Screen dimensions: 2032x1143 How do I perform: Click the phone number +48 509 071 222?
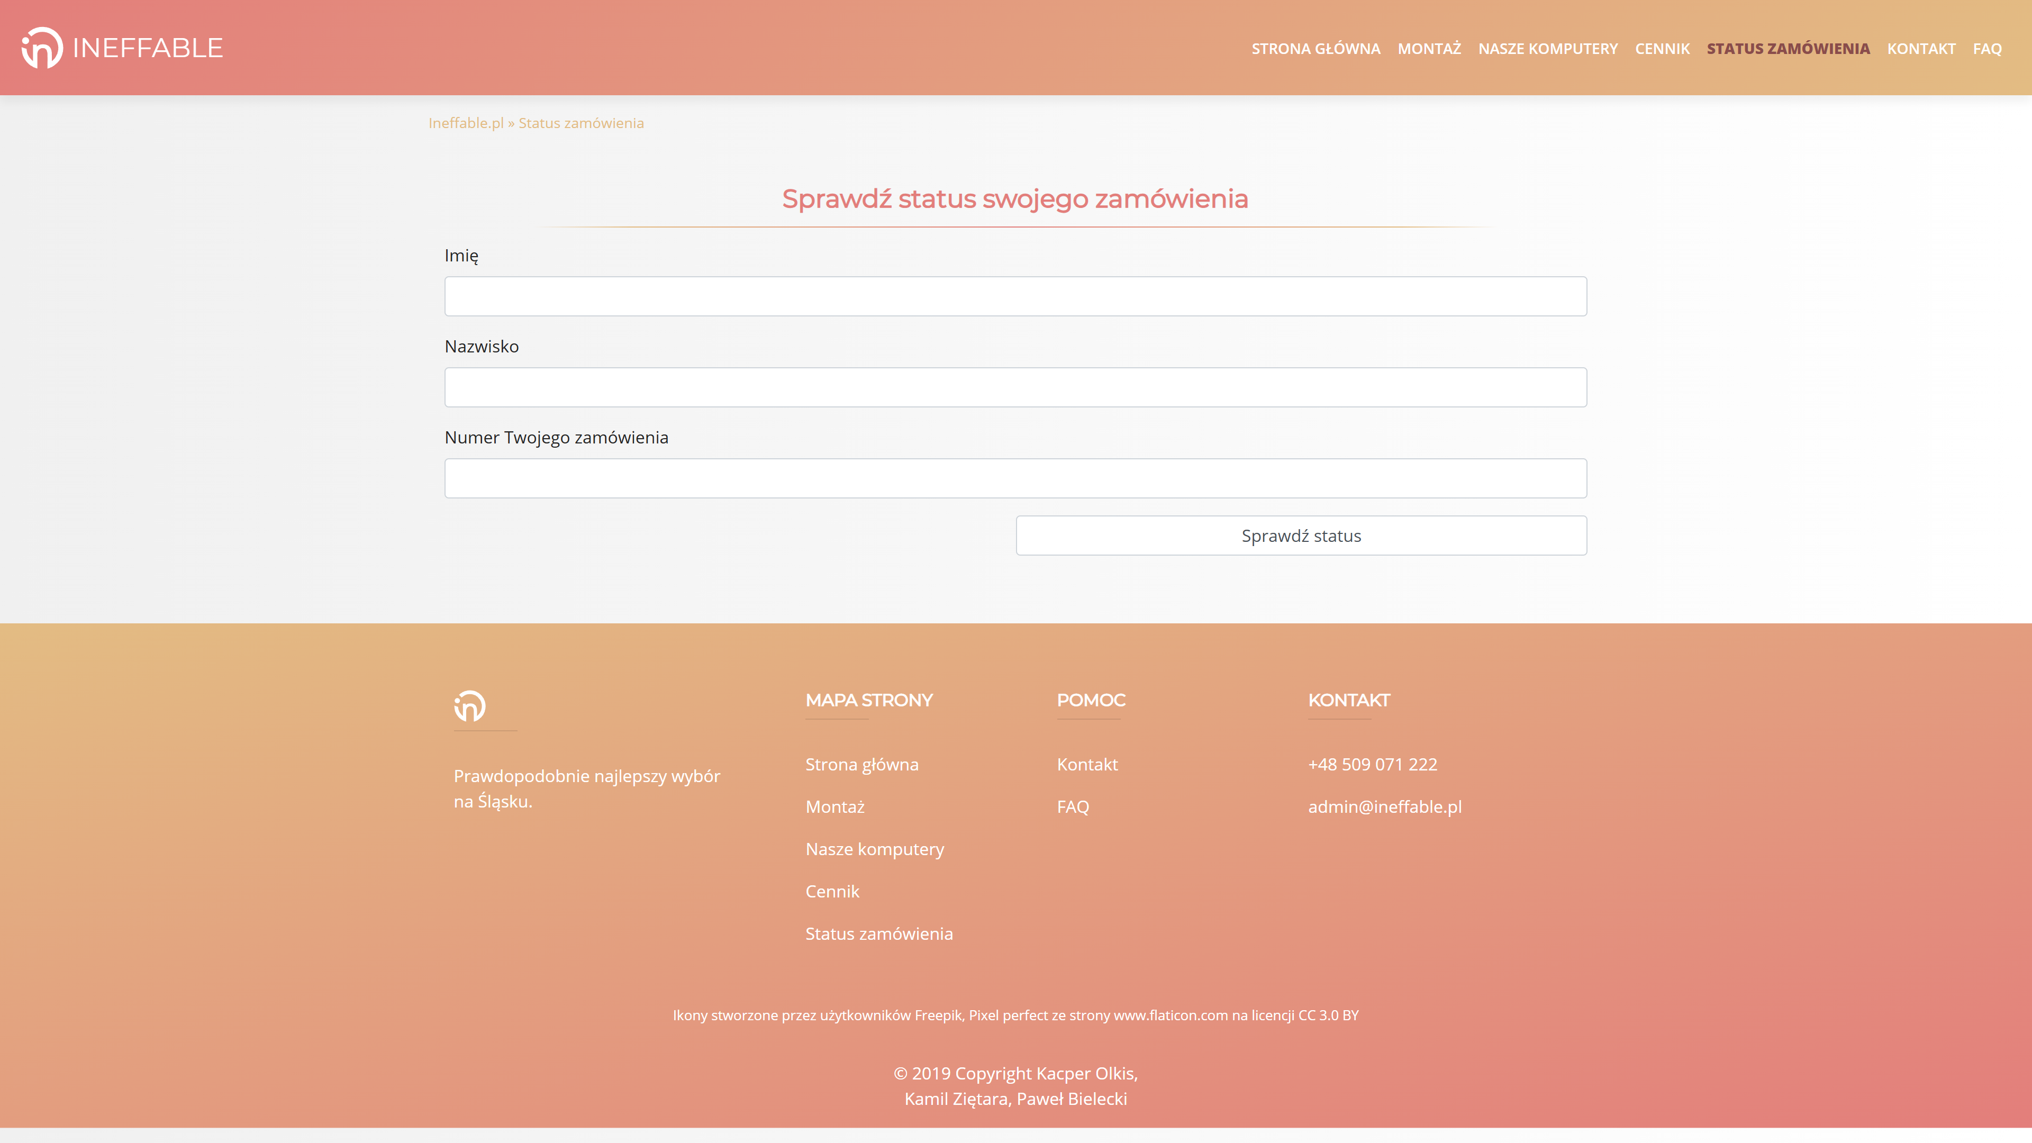[x=1373, y=764]
